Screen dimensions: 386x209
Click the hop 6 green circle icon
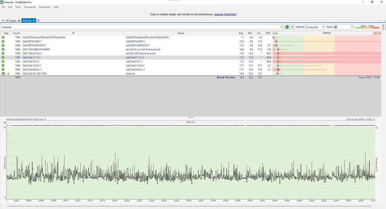click(3, 57)
